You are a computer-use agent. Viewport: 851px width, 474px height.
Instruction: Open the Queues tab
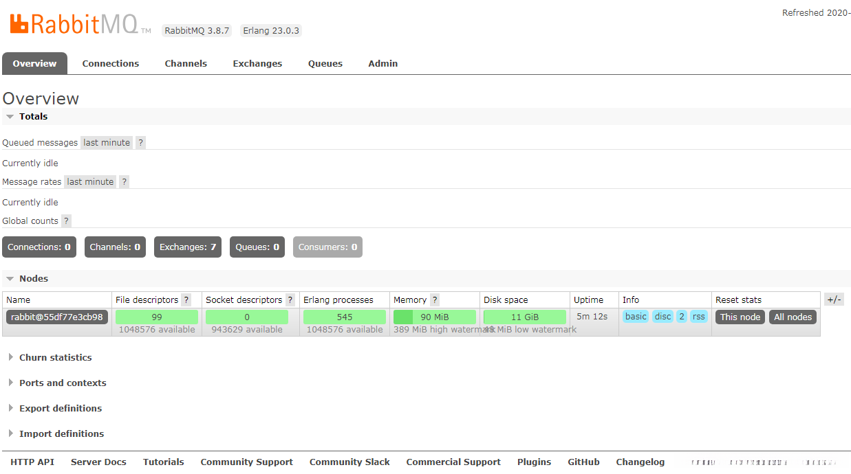325,63
